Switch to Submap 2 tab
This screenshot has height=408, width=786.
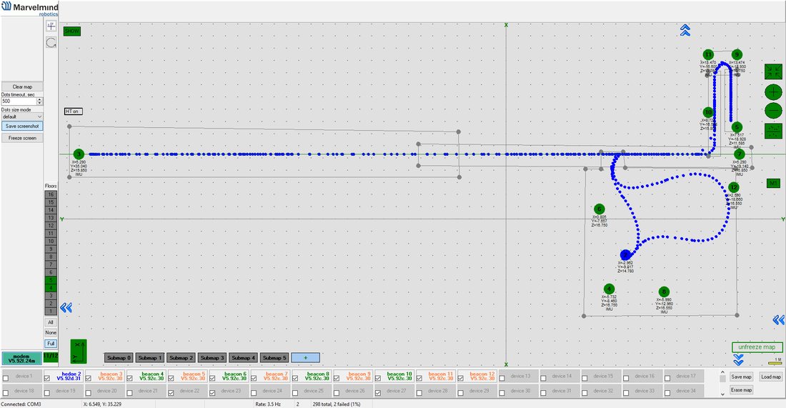[181, 358]
